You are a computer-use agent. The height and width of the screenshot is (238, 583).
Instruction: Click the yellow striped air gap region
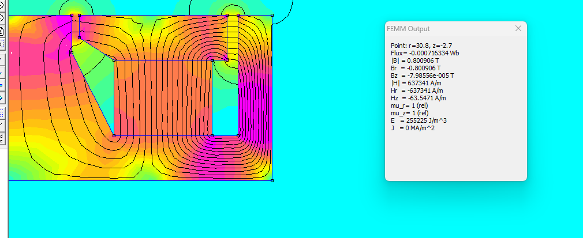(x=233, y=37)
